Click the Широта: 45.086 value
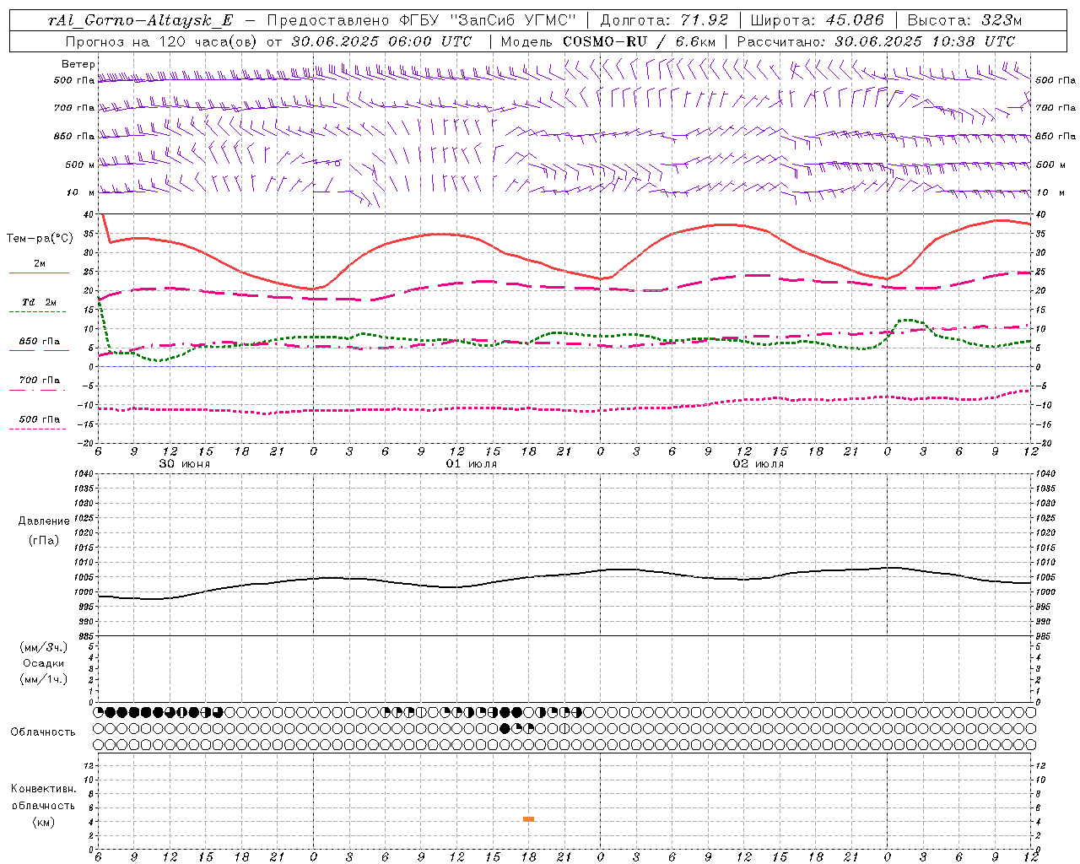This screenshot has height=864, width=1080. click(818, 20)
